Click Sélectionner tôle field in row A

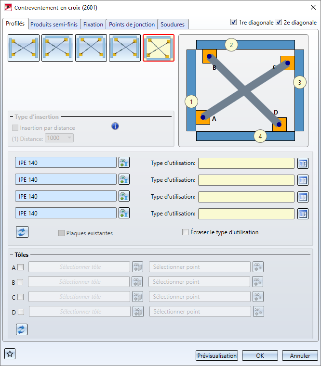click(x=80, y=267)
